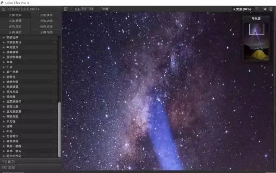Choose the 暗角: 模糊 filter
The height and width of the screenshot is (173, 276).
coord(29,146)
